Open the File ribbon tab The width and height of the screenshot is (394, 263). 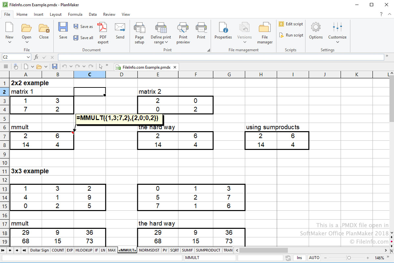point(7,14)
